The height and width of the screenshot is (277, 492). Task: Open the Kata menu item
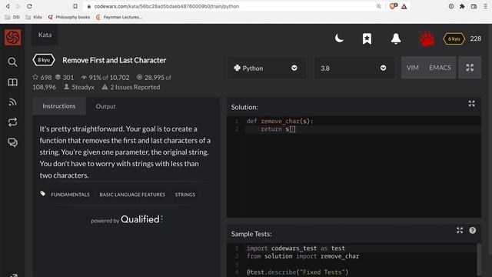[45, 35]
